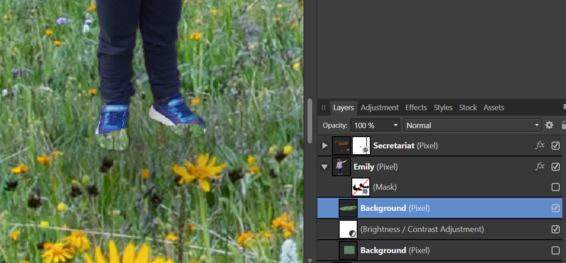This screenshot has height=263, width=566.
Task: Select the bottom Background (Pixel) layer name
Action: (x=395, y=250)
